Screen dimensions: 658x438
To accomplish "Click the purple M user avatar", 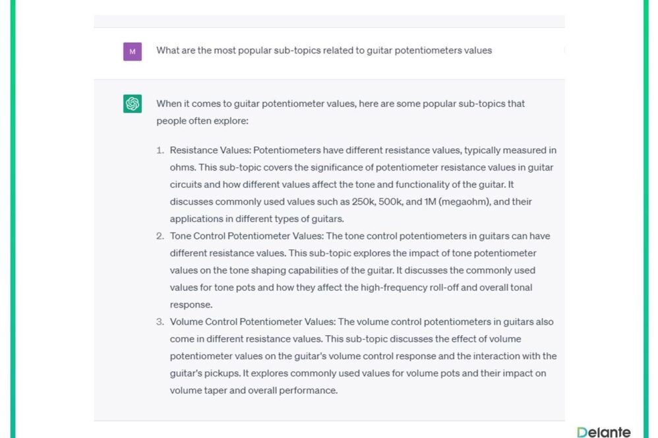I will [132, 51].
